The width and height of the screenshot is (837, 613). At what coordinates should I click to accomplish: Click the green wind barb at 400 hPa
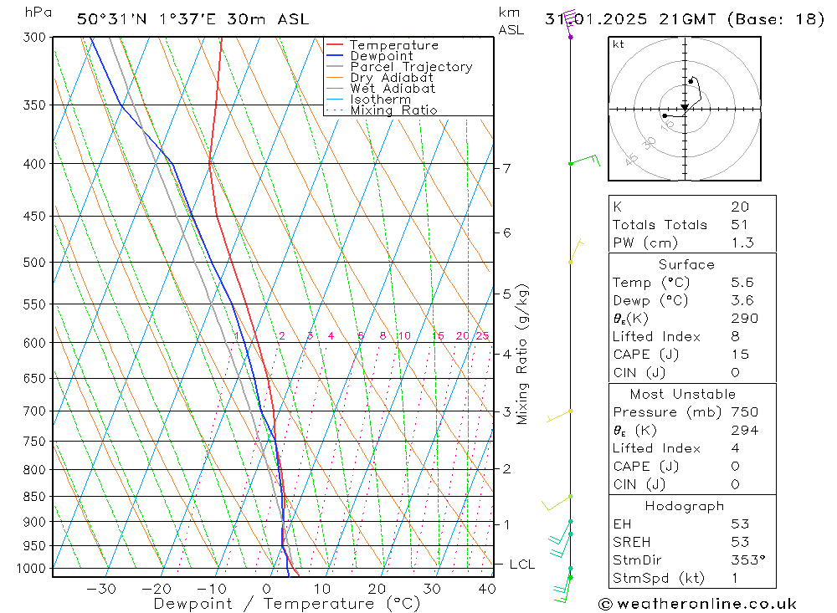(x=586, y=160)
